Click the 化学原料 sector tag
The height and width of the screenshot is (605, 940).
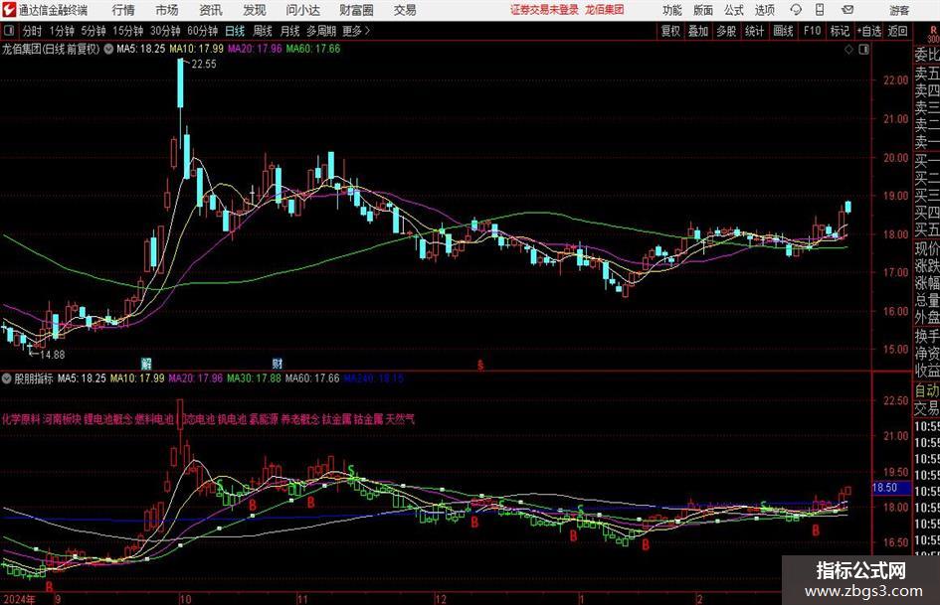click(x=21, y=419)
